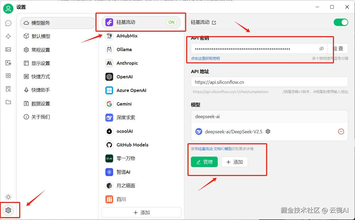
Task: Select the 百川 provider
Action: [x=141, y=199]
